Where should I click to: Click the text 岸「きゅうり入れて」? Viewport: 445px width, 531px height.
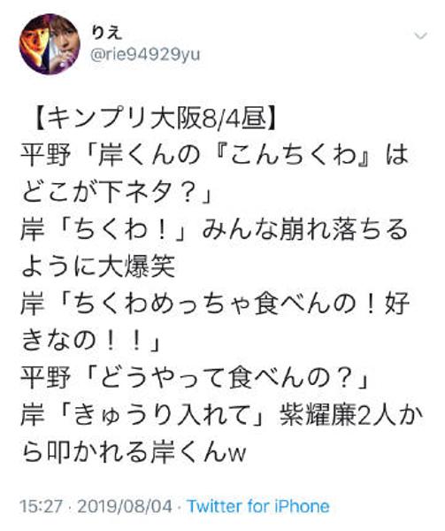point(146,414)
